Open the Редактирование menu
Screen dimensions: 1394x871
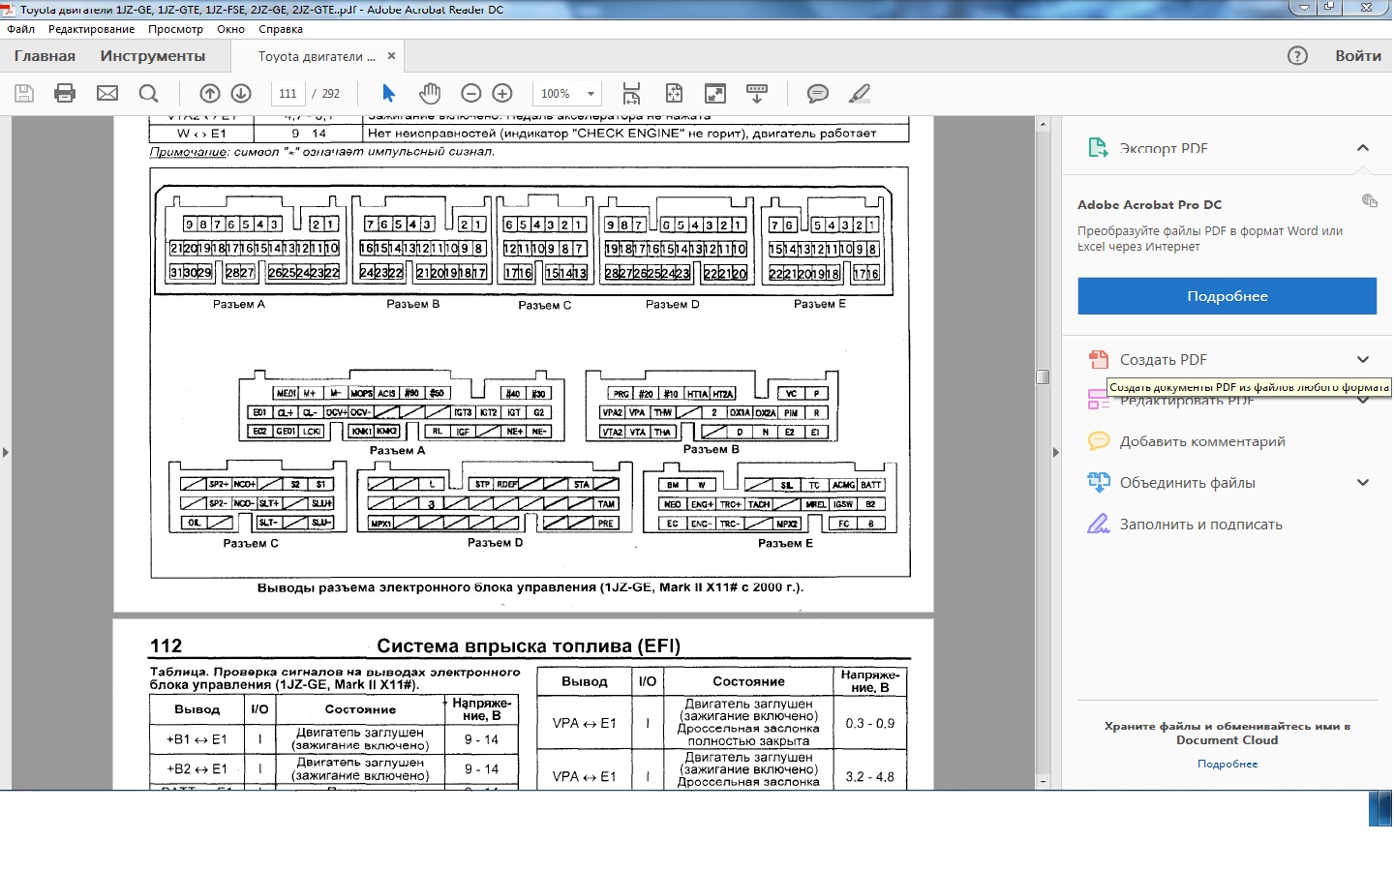pyautogui.click(x=92, y=29)
